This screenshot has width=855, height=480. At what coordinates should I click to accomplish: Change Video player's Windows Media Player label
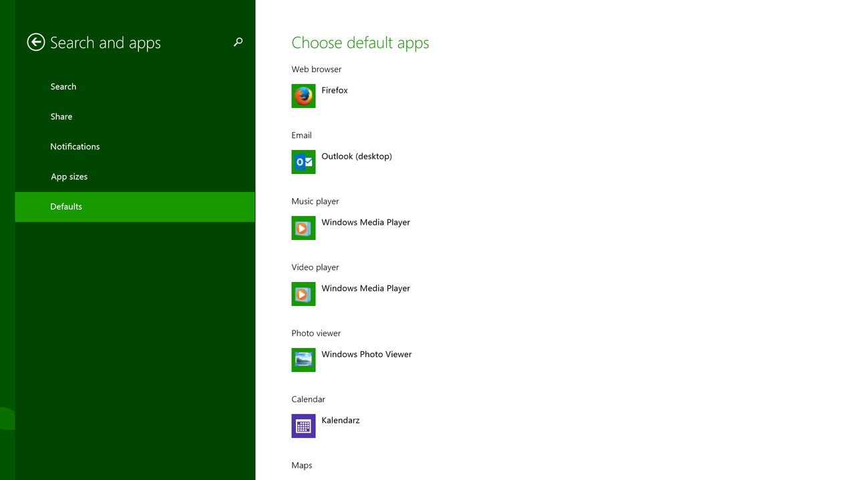tap(366, 288)
